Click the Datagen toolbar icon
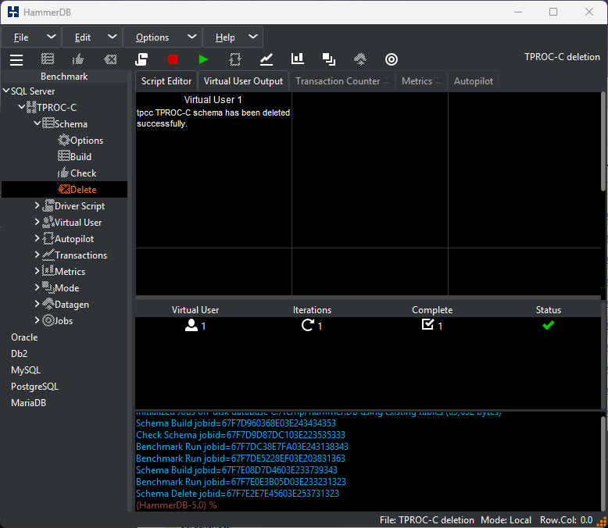This screenshot has width=608, height=528. [x=360, y=59]
